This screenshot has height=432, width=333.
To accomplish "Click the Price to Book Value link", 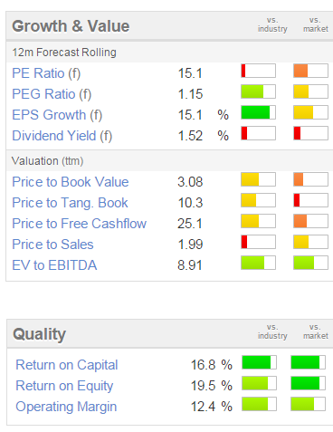I will tap(71, 182).
